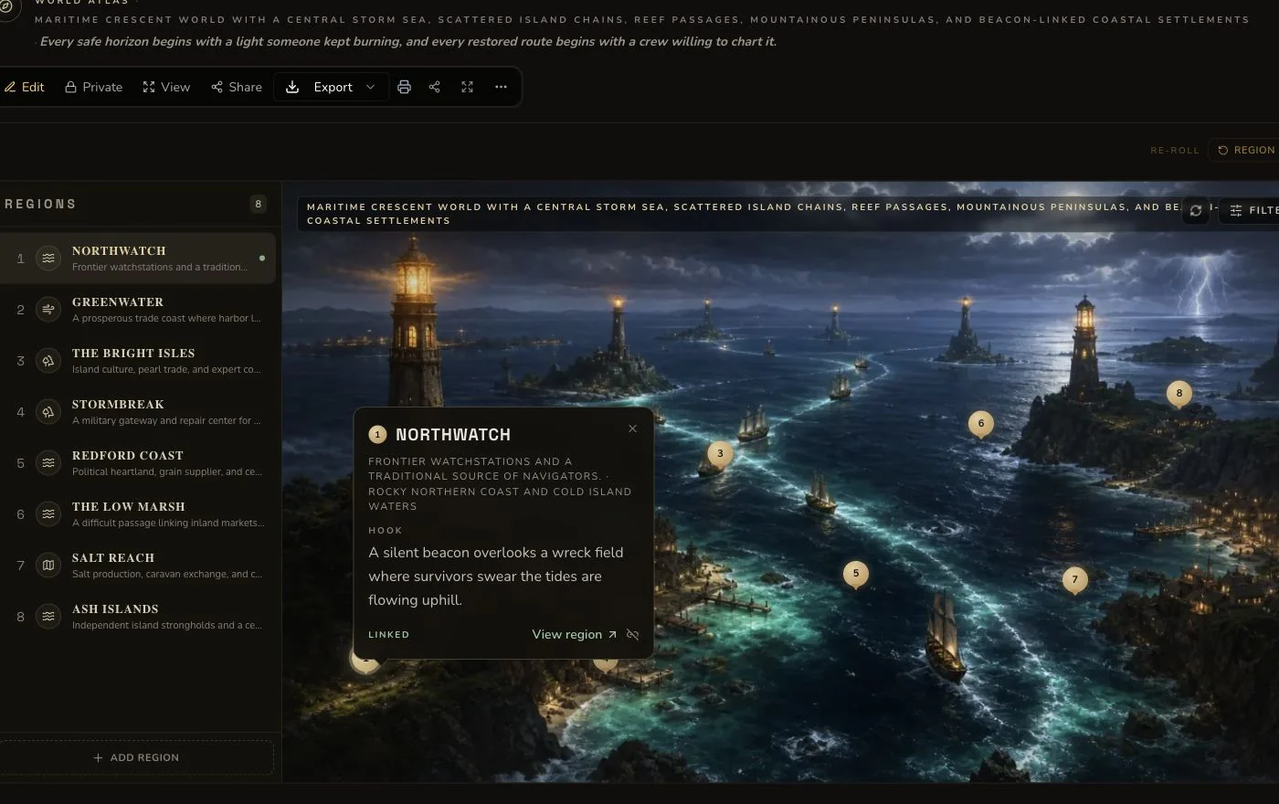Click the print icon
The width and height of the screenshot is (1279, 804).
pos(404,87)
